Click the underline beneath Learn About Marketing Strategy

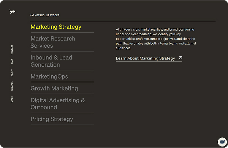click(x=149, y=62)
